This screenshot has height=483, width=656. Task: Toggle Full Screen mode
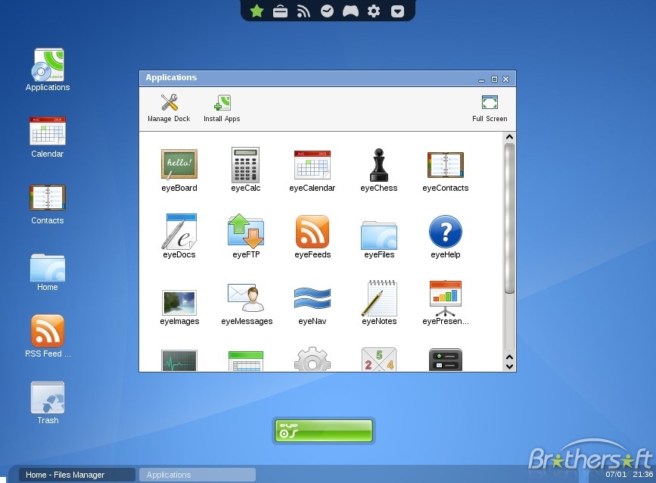490,108
